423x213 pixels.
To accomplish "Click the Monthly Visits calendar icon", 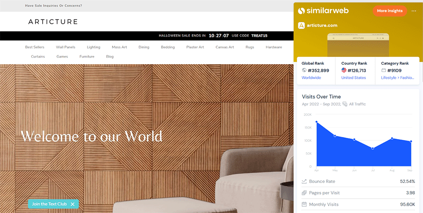I will (x=304, y=204).
